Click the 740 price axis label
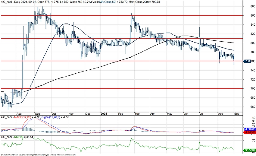 coord(253,70)
